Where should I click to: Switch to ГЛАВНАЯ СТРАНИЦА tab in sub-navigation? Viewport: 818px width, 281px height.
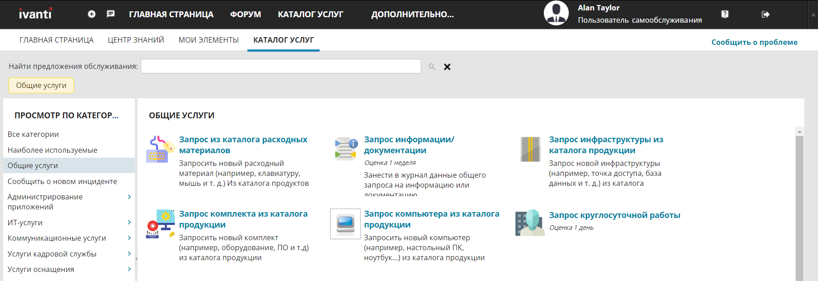coord(56,40)
